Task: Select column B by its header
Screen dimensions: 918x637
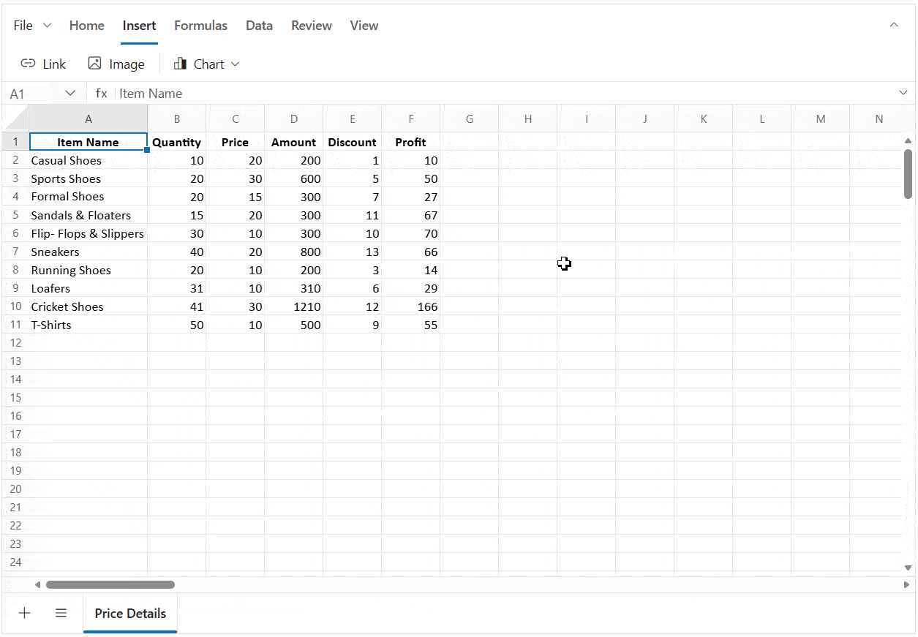Action: coord(176,118)
